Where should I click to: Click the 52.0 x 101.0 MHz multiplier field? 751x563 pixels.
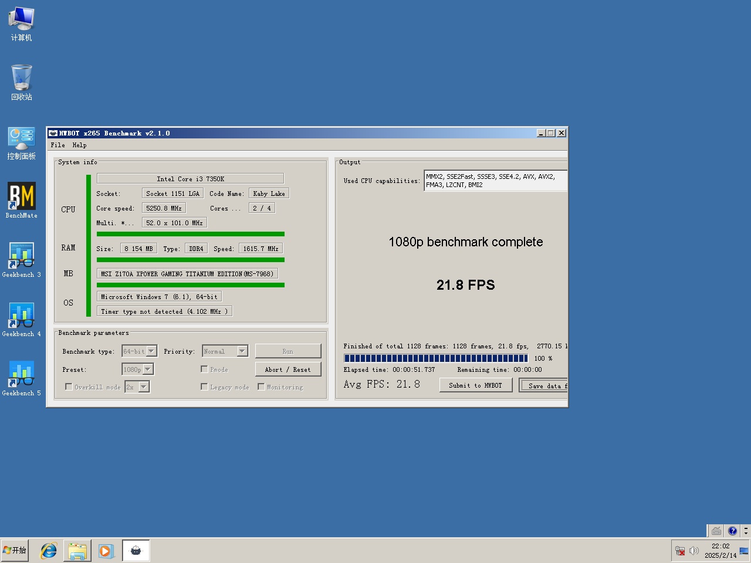pos(174,223)
